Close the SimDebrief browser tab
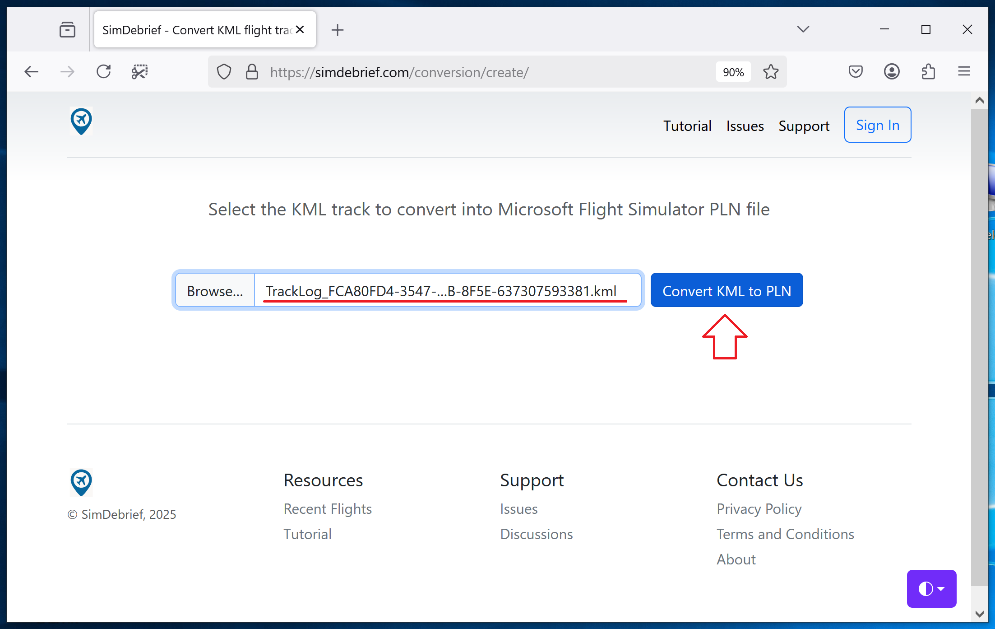Viewport: 995px width, 629px height. [300, 30]
